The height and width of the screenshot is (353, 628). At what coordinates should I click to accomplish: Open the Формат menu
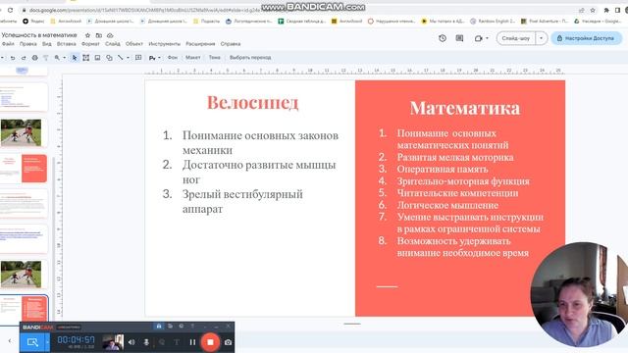tap(90, 44)
